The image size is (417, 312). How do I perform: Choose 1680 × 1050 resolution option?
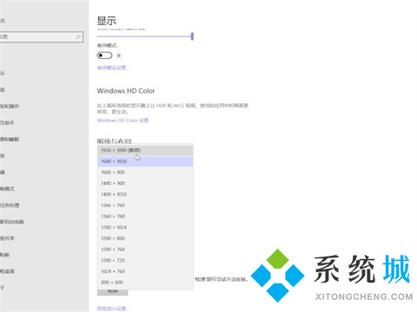pos(145,161)
